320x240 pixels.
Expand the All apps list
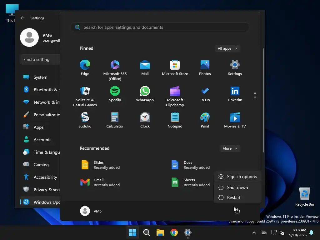coord(227,48)
